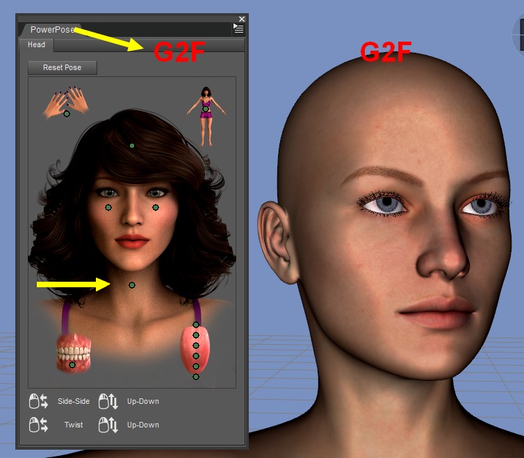Viewport: 524px width, 458px height.
Task: Click the hands thumbnail image
Action: pos(66,102)
